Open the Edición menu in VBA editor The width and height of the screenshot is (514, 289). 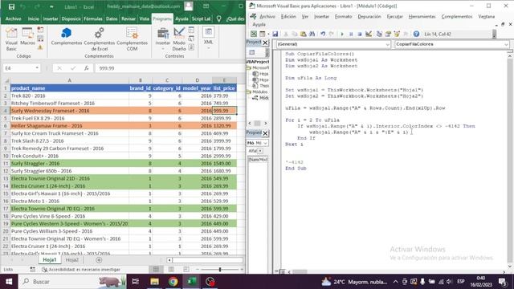coord(288,16)
